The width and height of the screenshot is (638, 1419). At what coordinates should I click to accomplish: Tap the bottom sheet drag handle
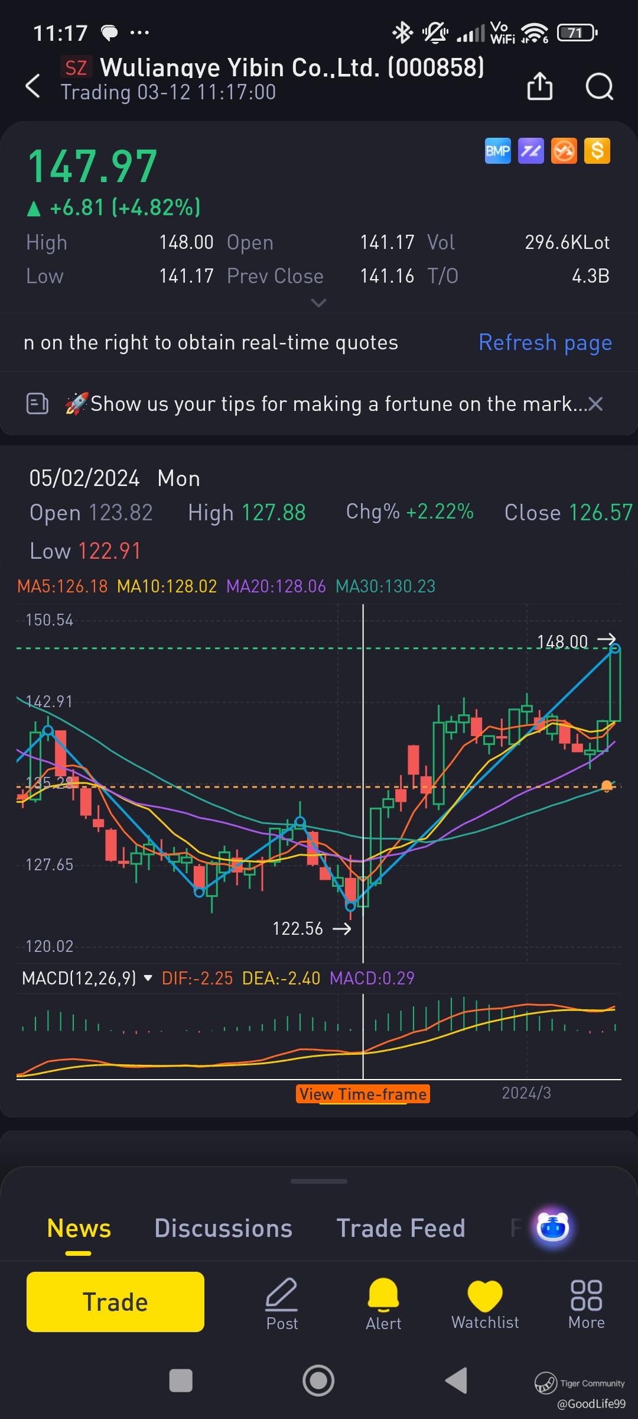coord(319,1181)
